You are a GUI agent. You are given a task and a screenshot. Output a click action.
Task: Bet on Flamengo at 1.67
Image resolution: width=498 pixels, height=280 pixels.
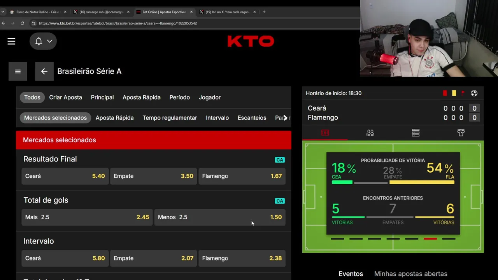(x=242, y=176)
